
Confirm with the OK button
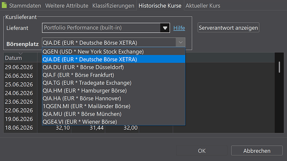201,151
